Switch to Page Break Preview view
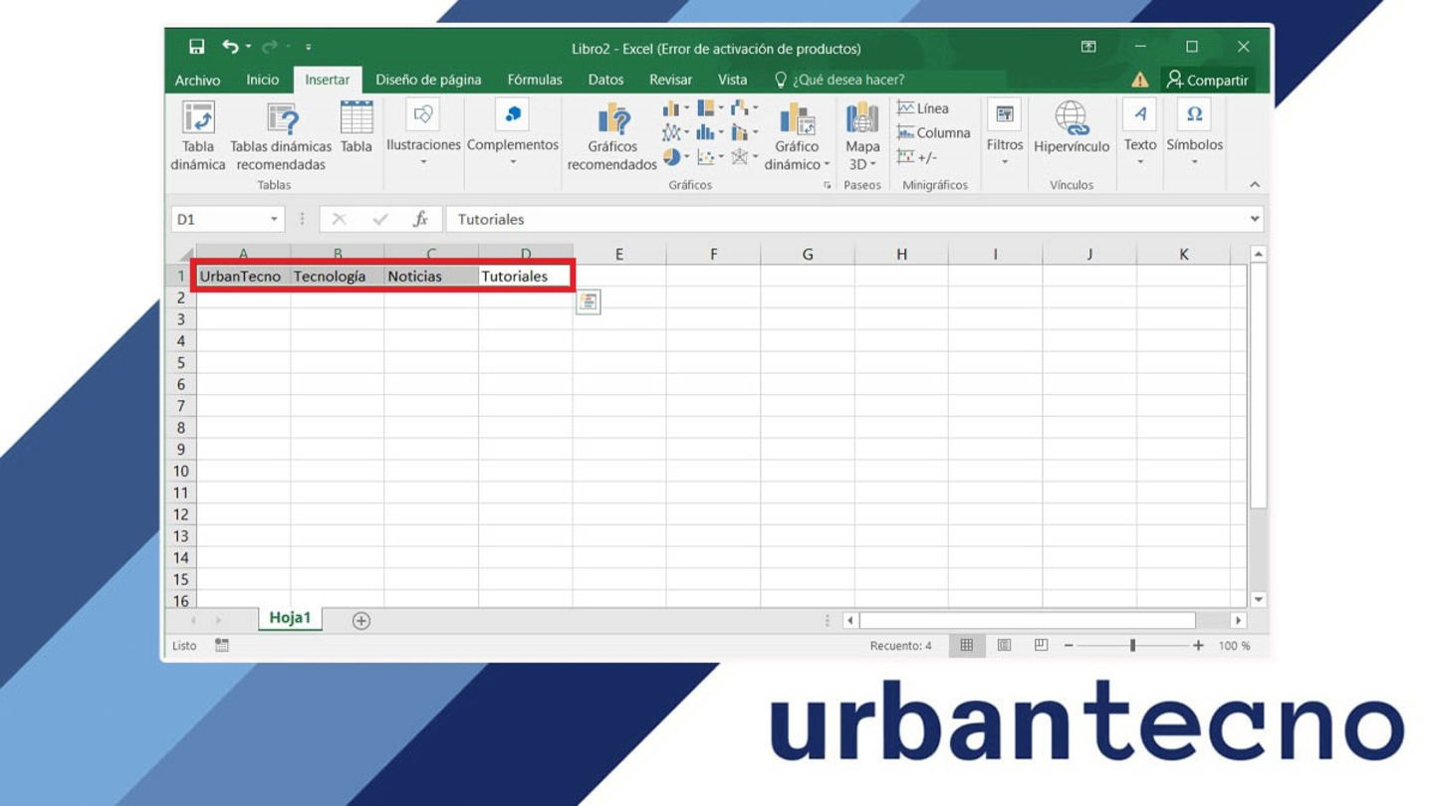 point(1041,646)
